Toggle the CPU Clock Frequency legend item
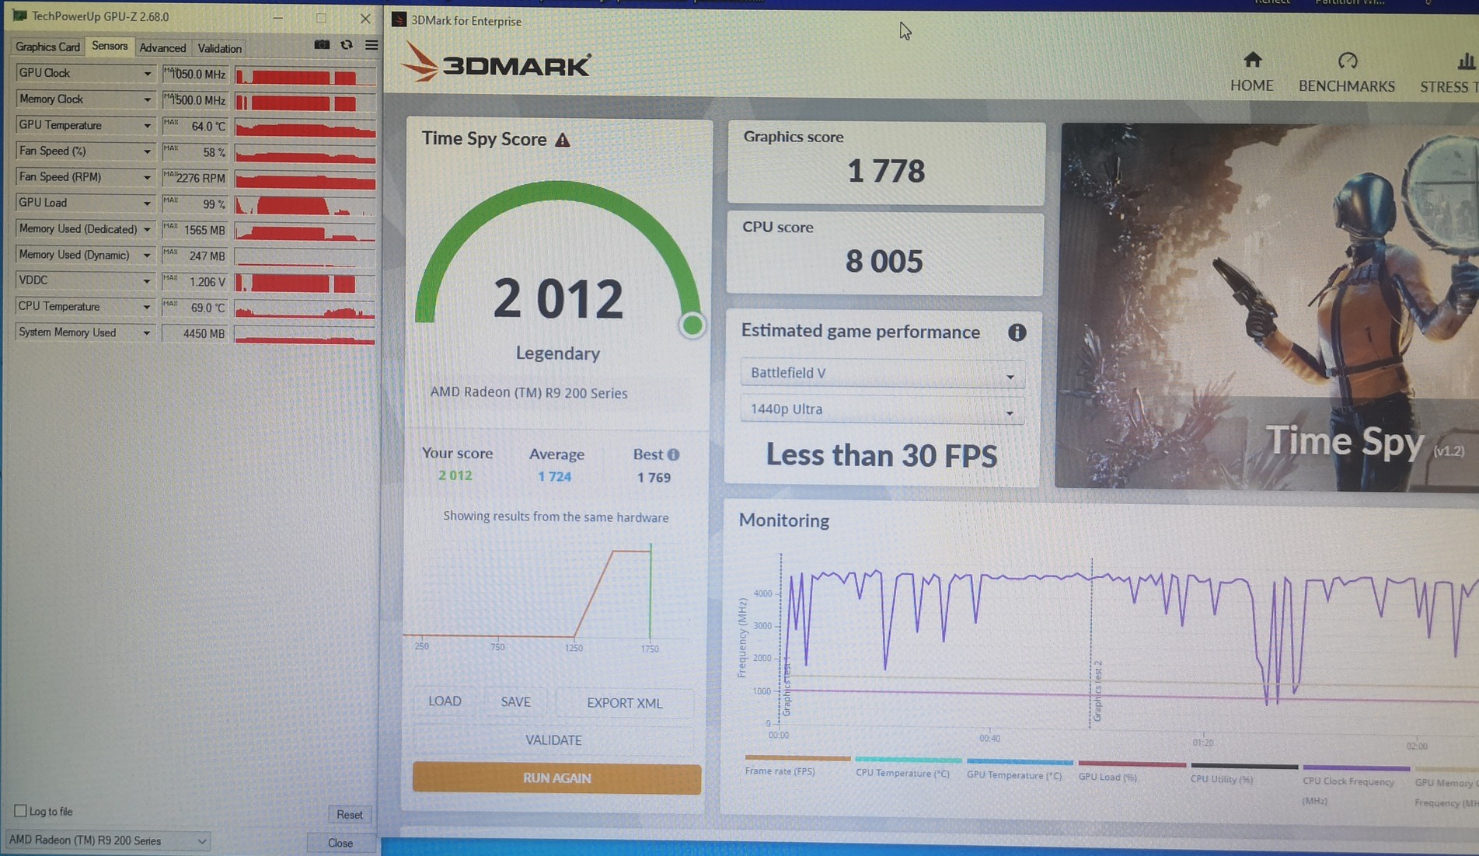Image resolution: width=1479 pixels, height=856 pixels. 1355,785
